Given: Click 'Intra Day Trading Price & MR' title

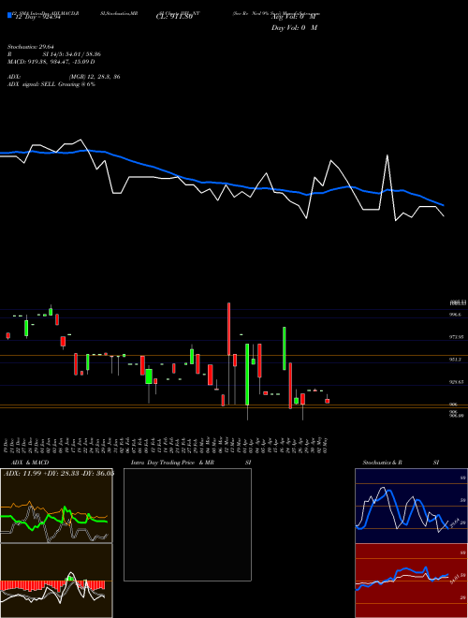Looking at the screenshot, I should pyautogui.click(x=172, y=463).
